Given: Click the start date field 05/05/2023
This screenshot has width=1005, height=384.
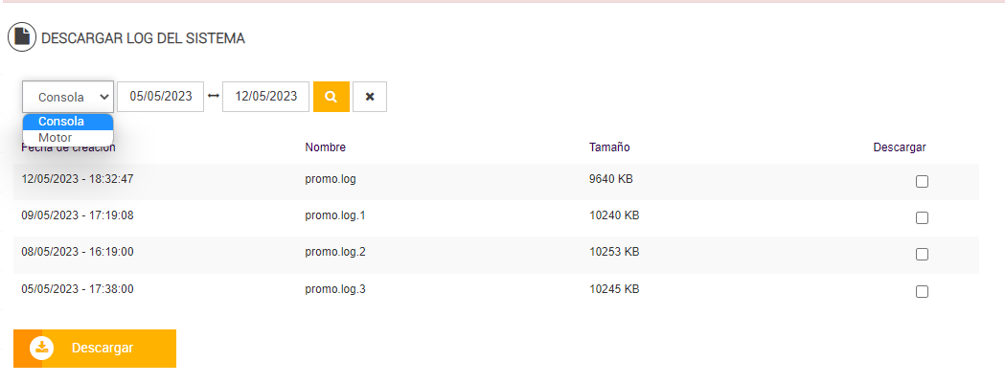Looking at the screenshot, I should tap(161, 97).
